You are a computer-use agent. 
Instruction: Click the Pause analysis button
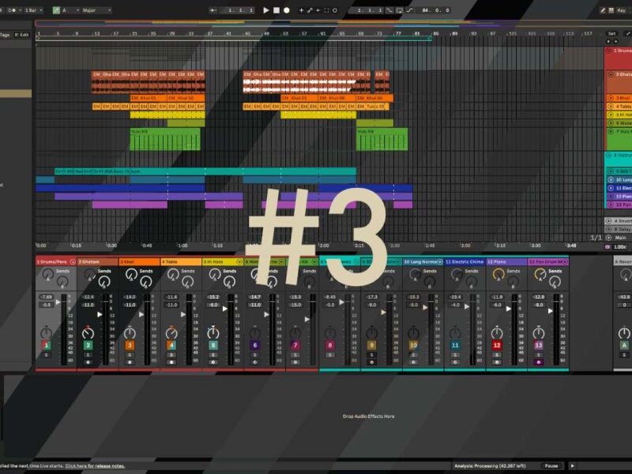(551, 466)
